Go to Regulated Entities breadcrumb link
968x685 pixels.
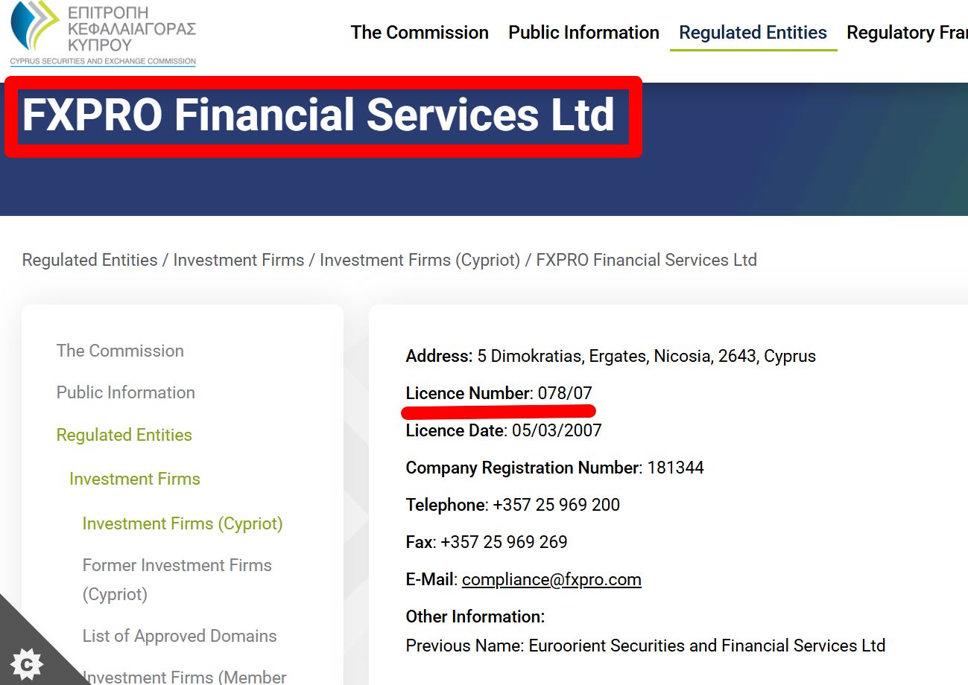click(x=89, y=260)
